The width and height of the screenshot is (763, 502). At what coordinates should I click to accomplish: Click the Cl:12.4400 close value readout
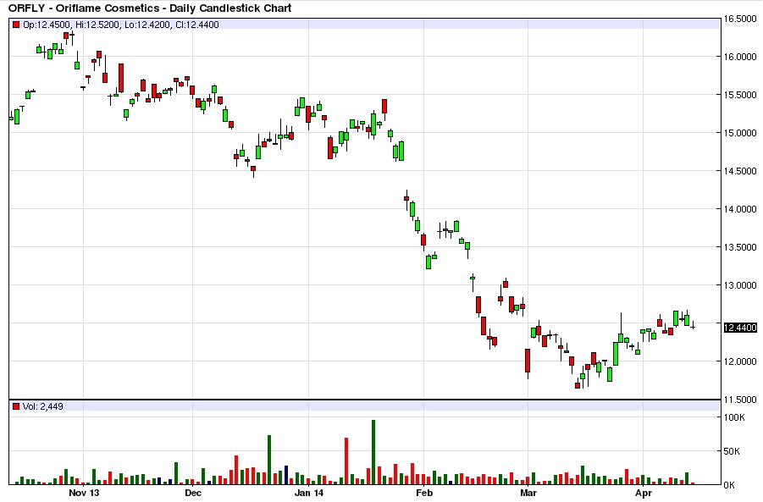pyautogui.click(x=196, y=25)
